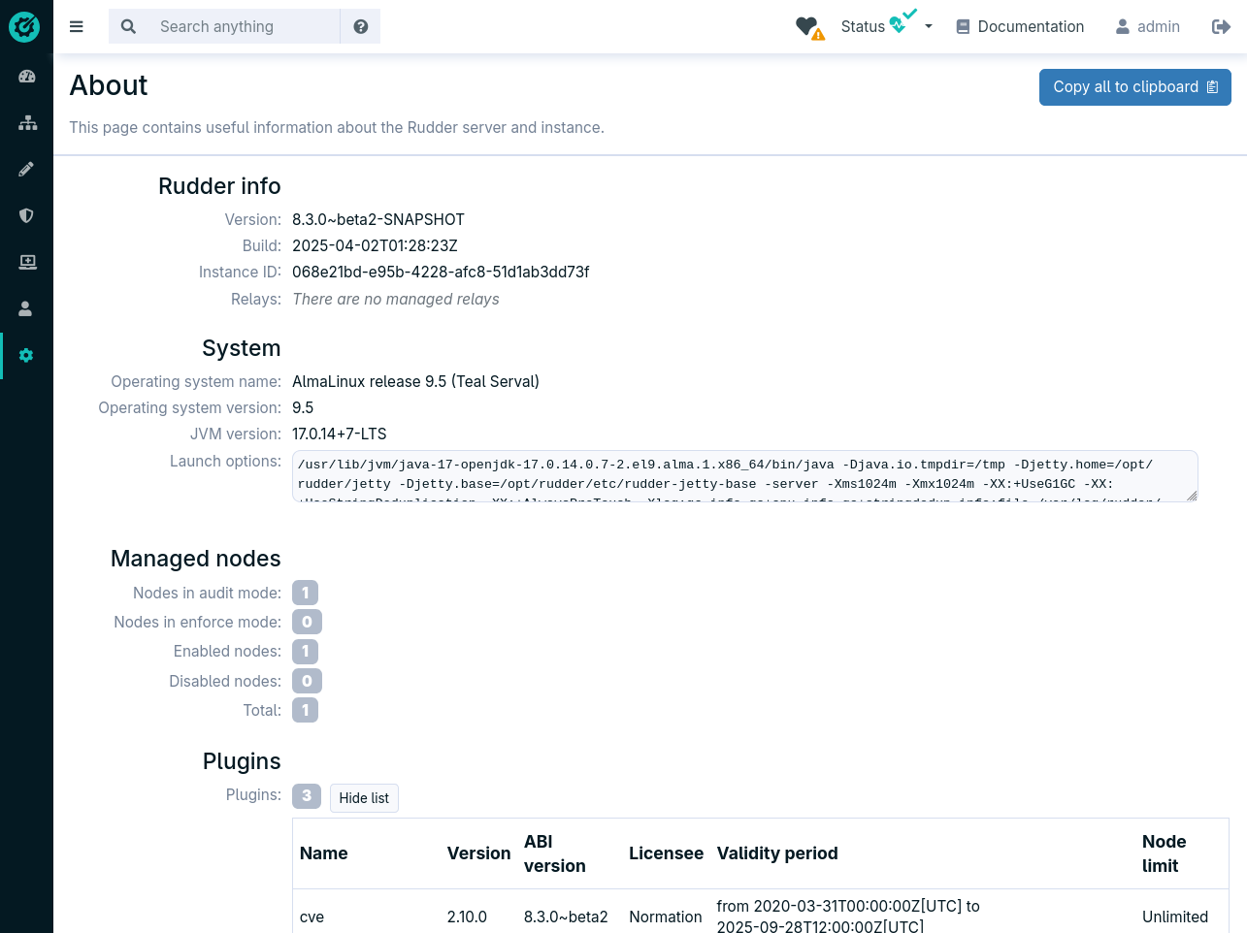Click the Build date 2025-04-02T01:28:23Z

(375, 246)
